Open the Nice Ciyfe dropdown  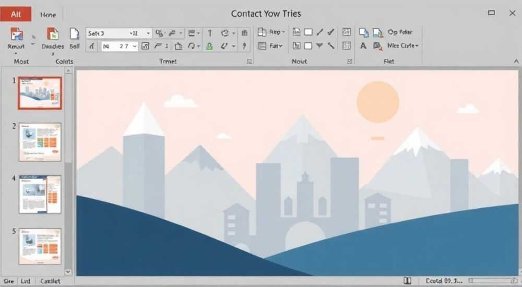coord(417,45)
